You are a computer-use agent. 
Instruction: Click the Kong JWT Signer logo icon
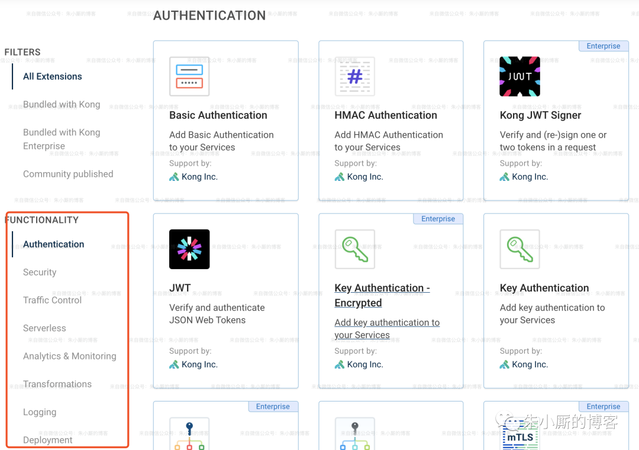point(519,76)
